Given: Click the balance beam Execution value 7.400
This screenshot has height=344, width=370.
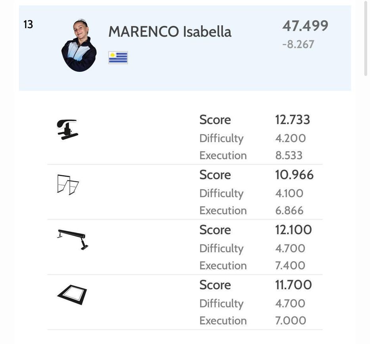Looking at the screenshot, I should tap(290, 265).
